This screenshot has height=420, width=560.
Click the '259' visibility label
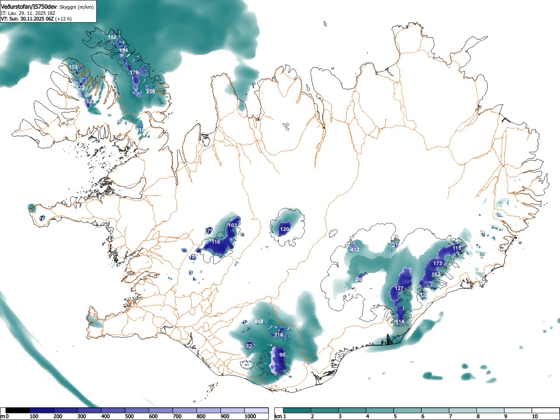[150, 91]
